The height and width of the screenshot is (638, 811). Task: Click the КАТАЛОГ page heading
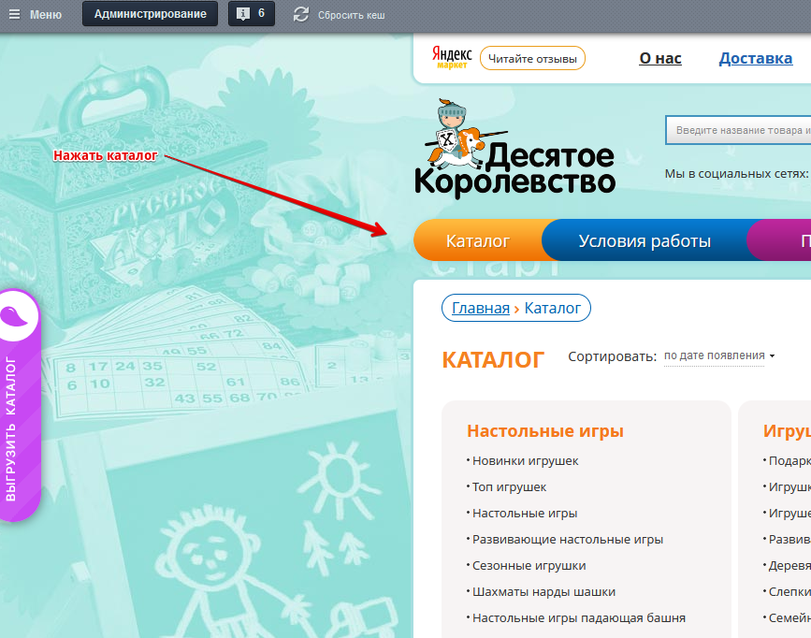click(x=493, y=359)
